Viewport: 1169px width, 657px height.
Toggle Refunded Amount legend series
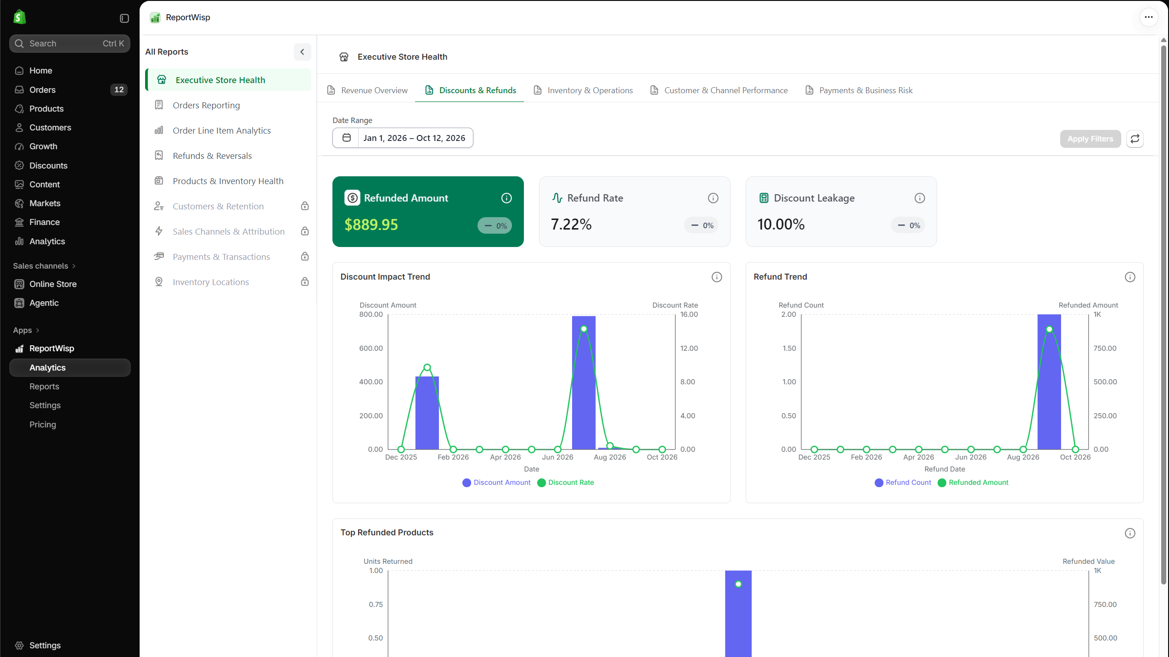973,483
